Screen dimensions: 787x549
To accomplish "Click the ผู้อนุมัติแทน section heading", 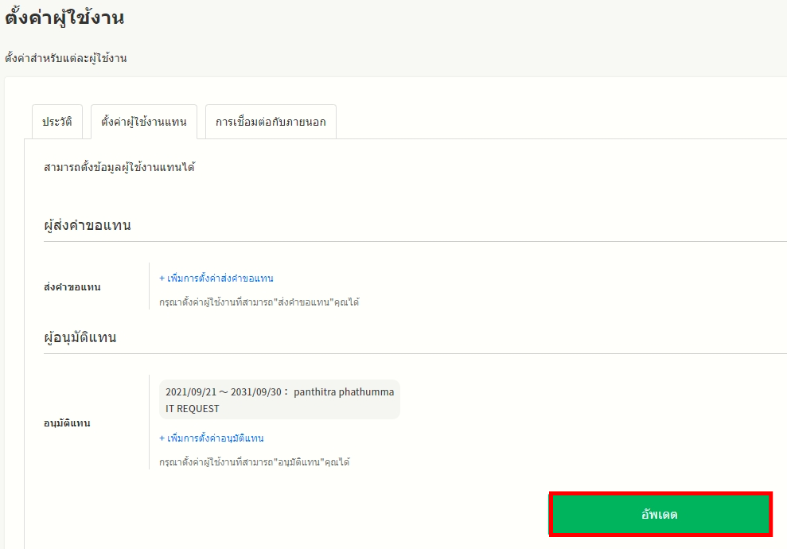I will point(80,337).
